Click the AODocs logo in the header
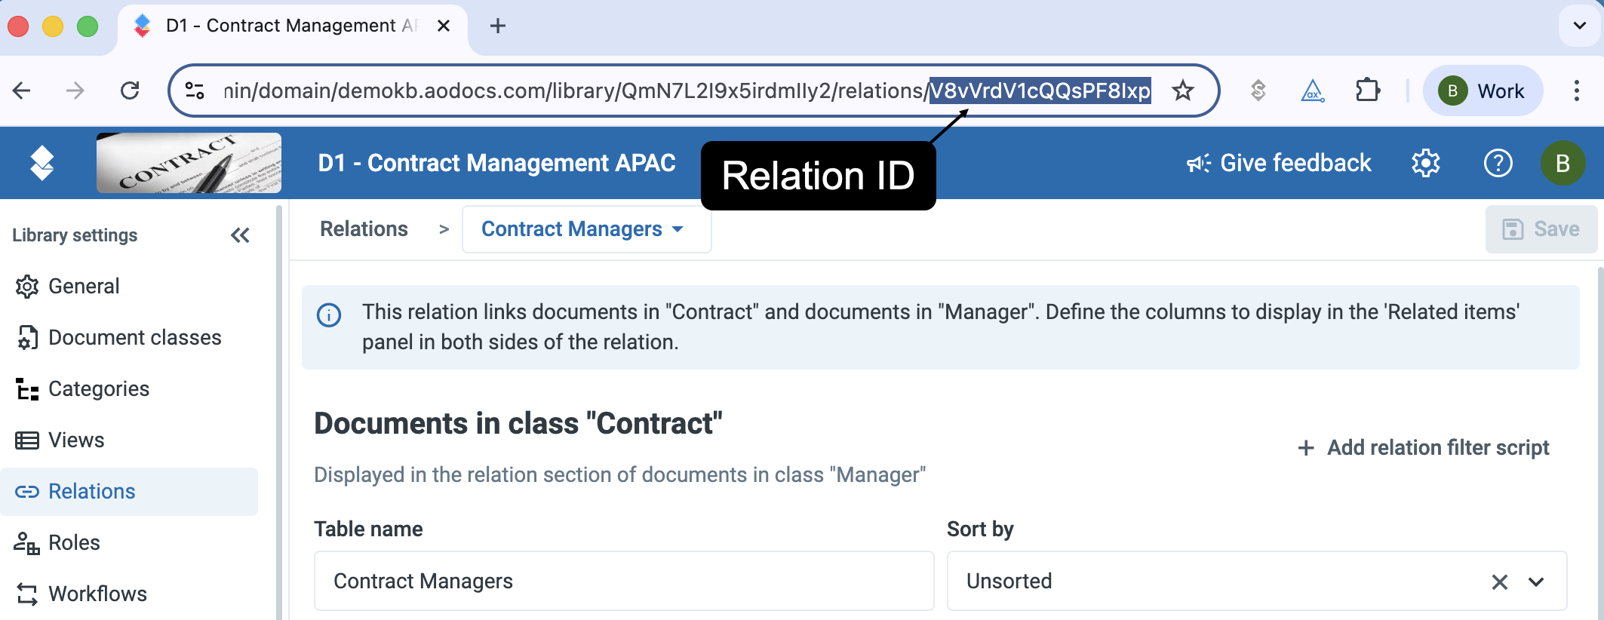This screenshot has width=1604, height=620. tap(42, 163)
